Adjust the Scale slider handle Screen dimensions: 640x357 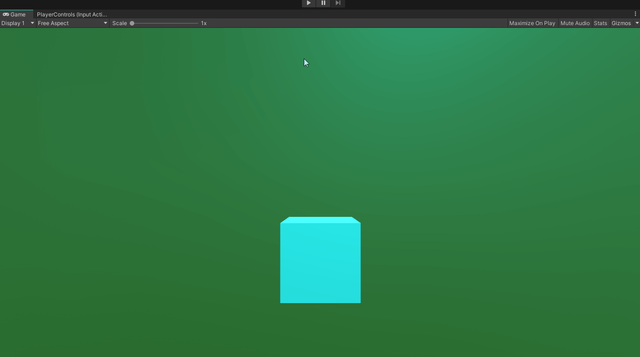click(132, 23)
